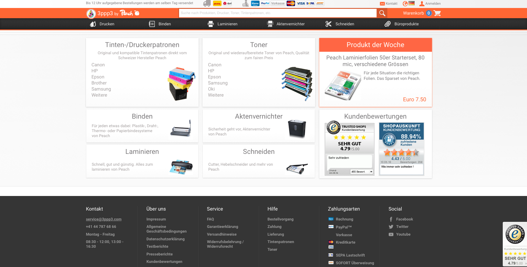
Task: Click Epson under Toner
Action: [214, 77]
